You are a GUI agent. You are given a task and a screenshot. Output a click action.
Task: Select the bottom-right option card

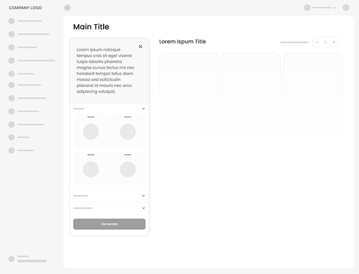pos(127,168)
